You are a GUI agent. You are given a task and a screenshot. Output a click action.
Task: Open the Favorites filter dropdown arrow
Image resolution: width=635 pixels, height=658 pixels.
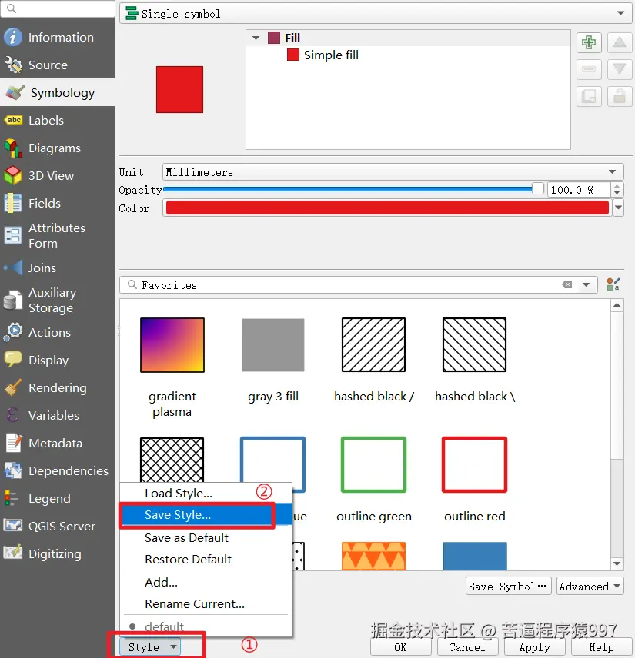586,284
